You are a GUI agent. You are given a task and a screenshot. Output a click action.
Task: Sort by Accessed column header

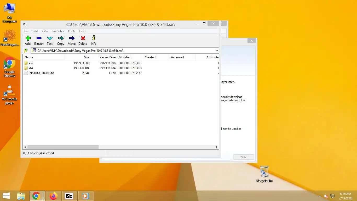pos(182,57)
